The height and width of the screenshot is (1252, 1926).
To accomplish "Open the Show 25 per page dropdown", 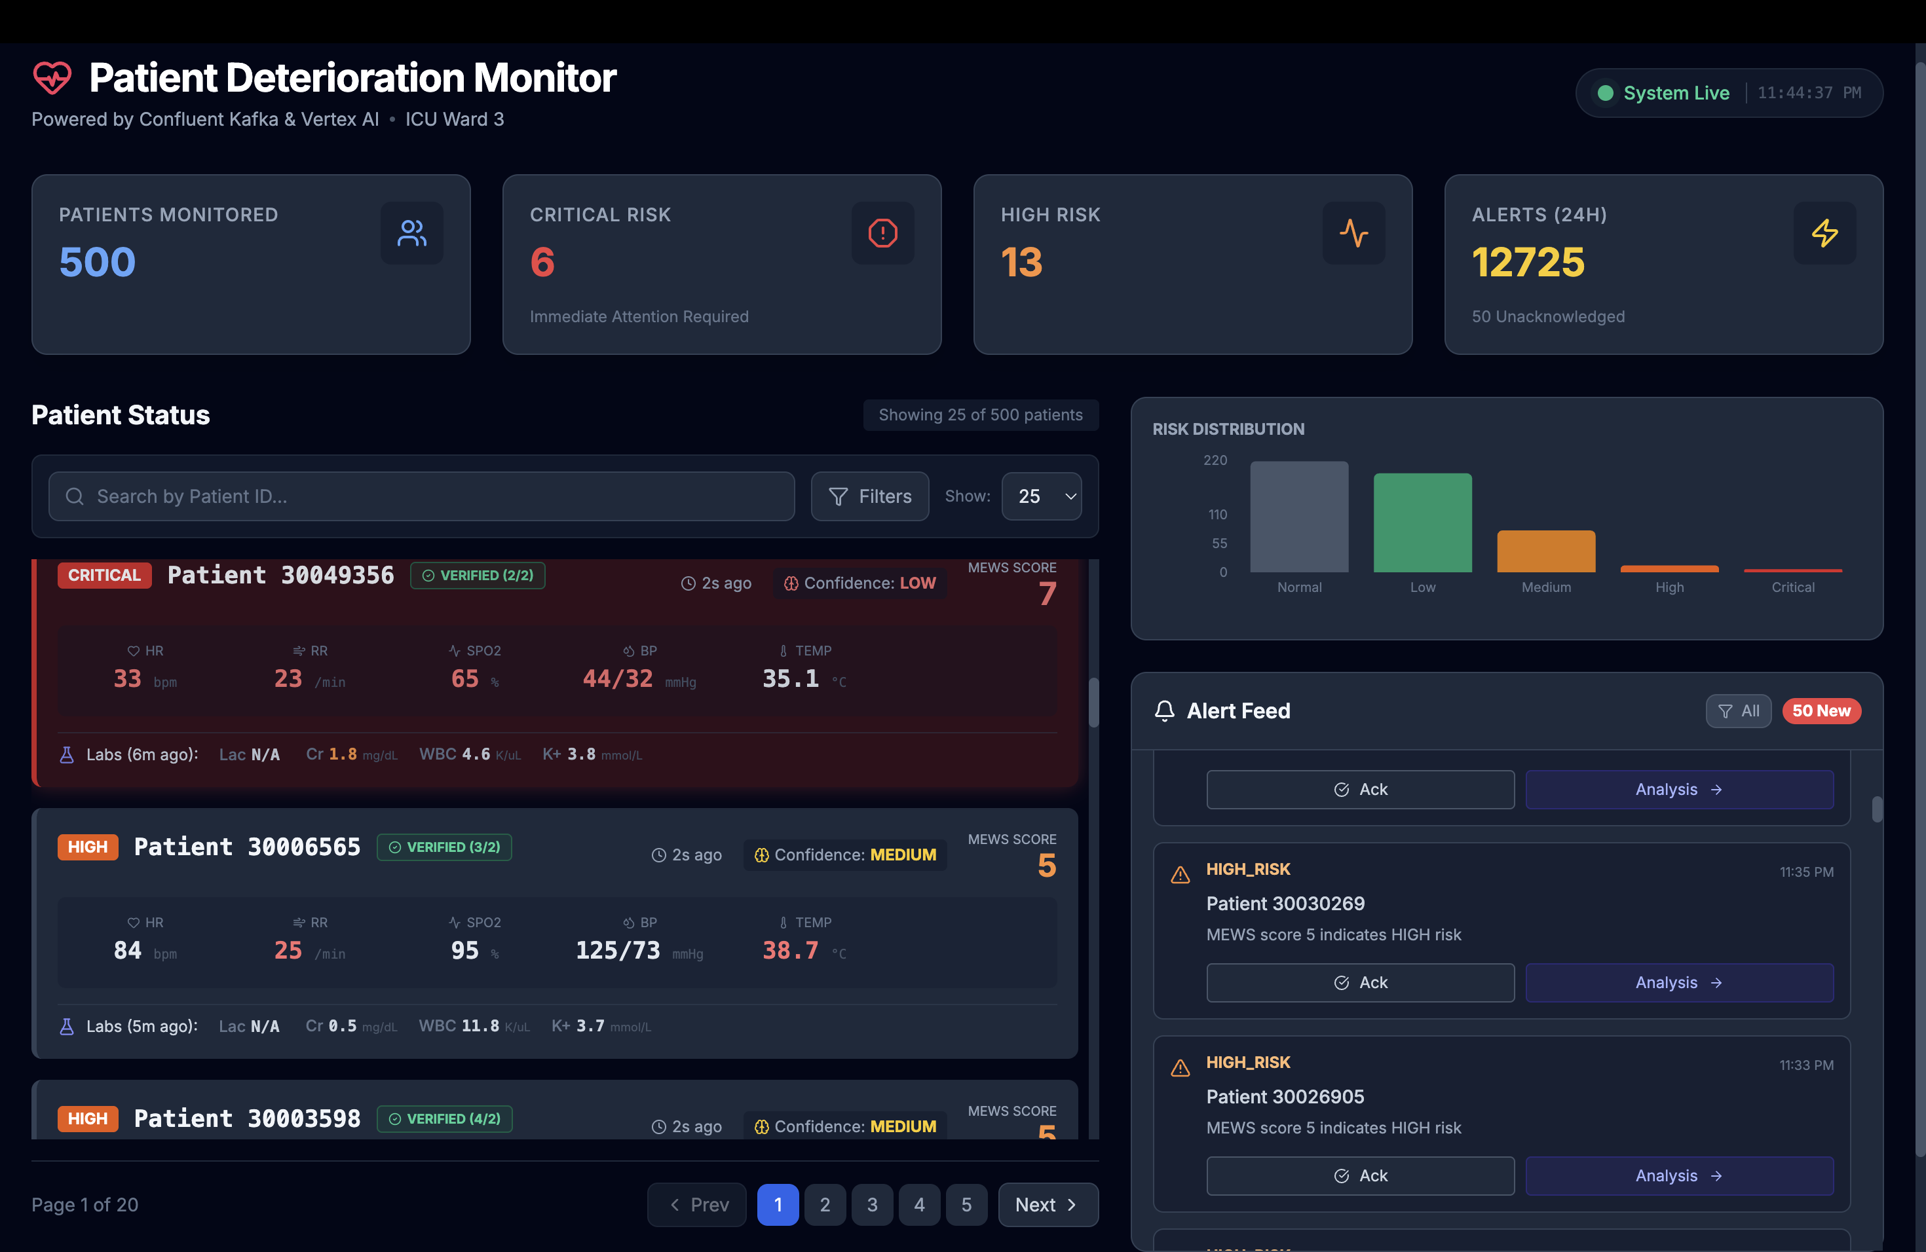I will [x=1042, y=496].
